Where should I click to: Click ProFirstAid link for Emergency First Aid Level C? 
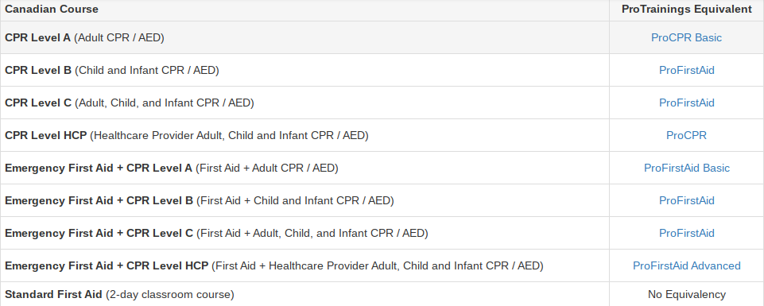coord(687,234)
